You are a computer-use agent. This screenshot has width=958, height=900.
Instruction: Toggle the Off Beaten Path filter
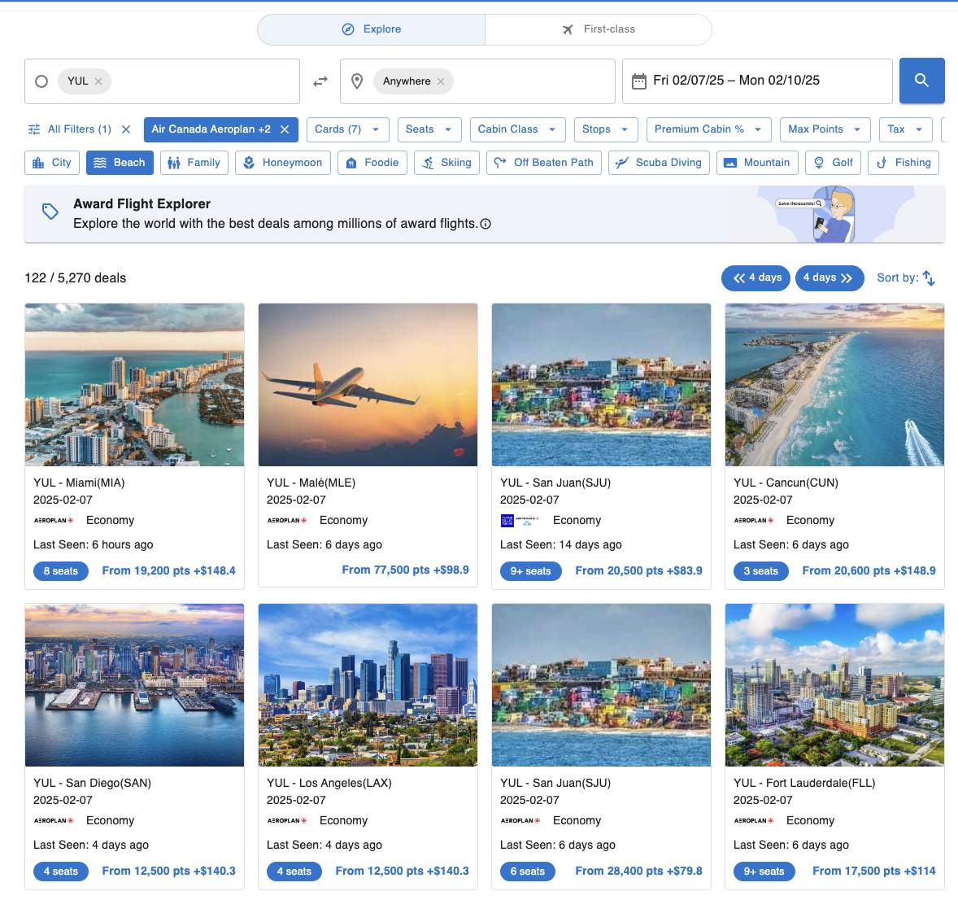click(544, 163)
